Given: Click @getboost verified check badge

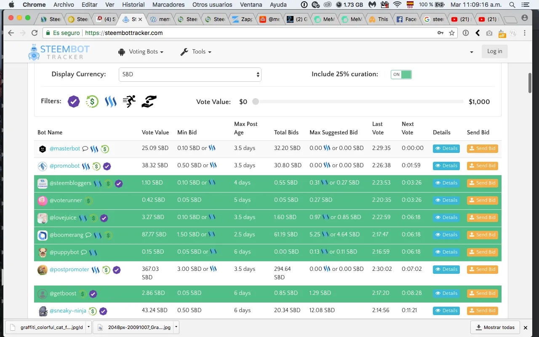Looking at the screenshot, I should pos(93,294).
